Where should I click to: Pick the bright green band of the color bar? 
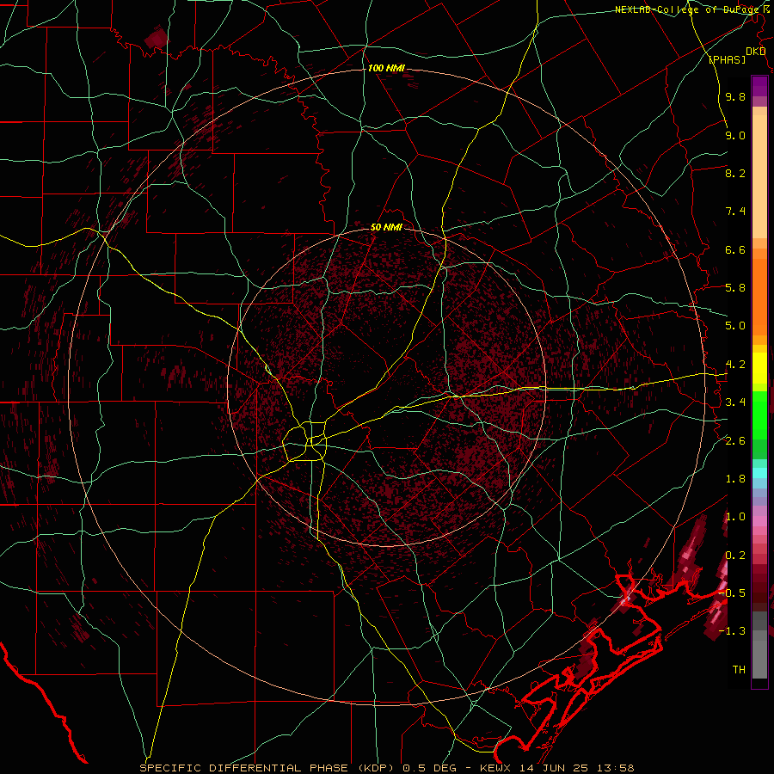pyautogui.click(x=759, y=415)
